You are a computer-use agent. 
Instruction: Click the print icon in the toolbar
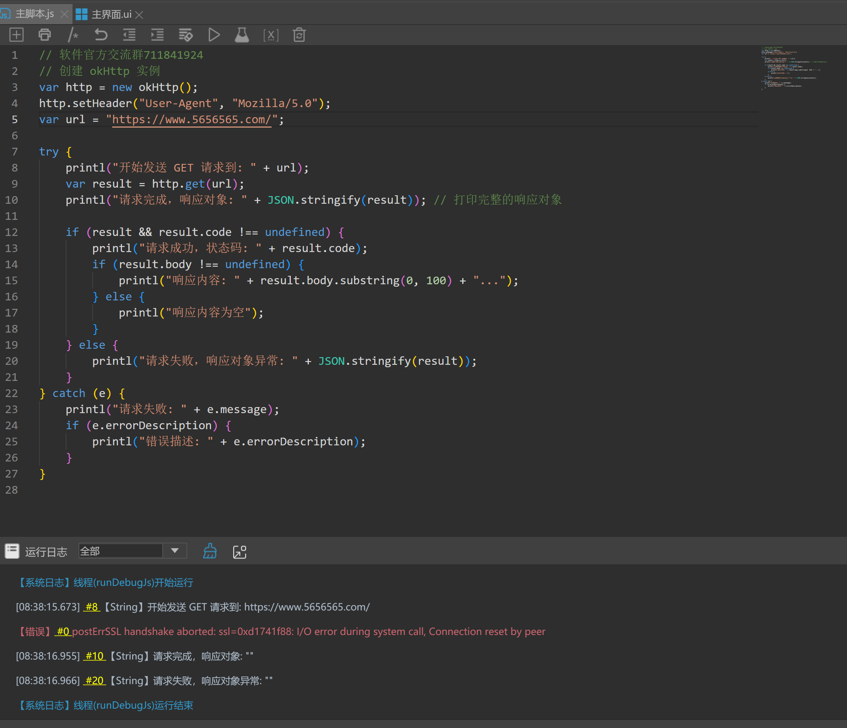point(45,35)
